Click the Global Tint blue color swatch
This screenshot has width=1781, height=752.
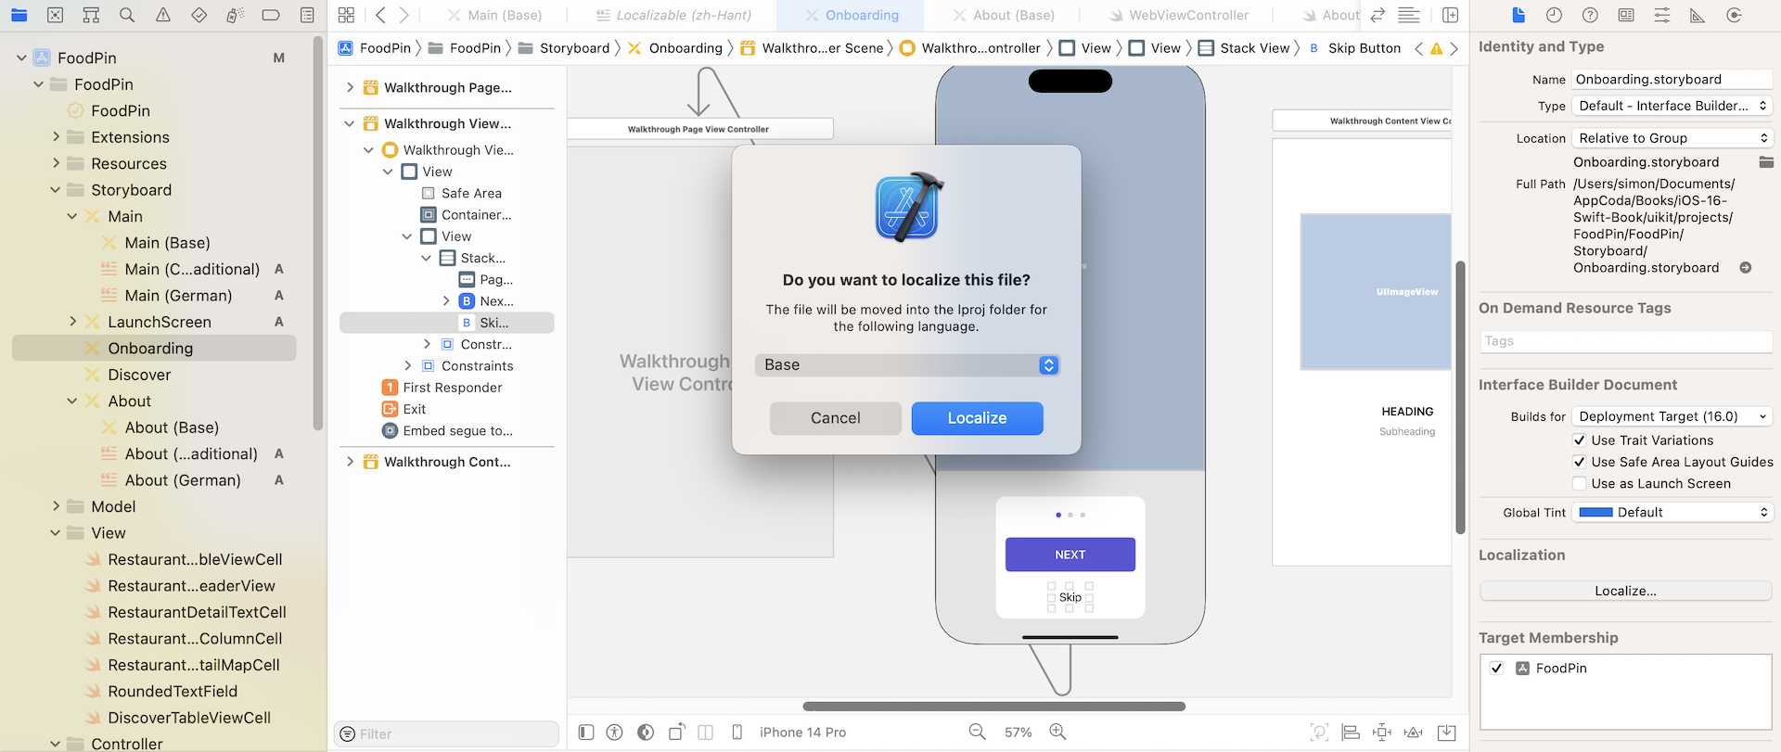click(1595, 512)
